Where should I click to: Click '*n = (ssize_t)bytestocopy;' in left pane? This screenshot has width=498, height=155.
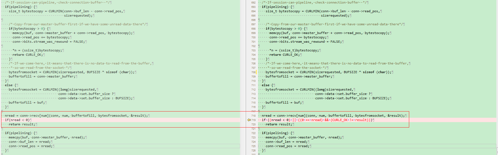(x=37, y=50)
